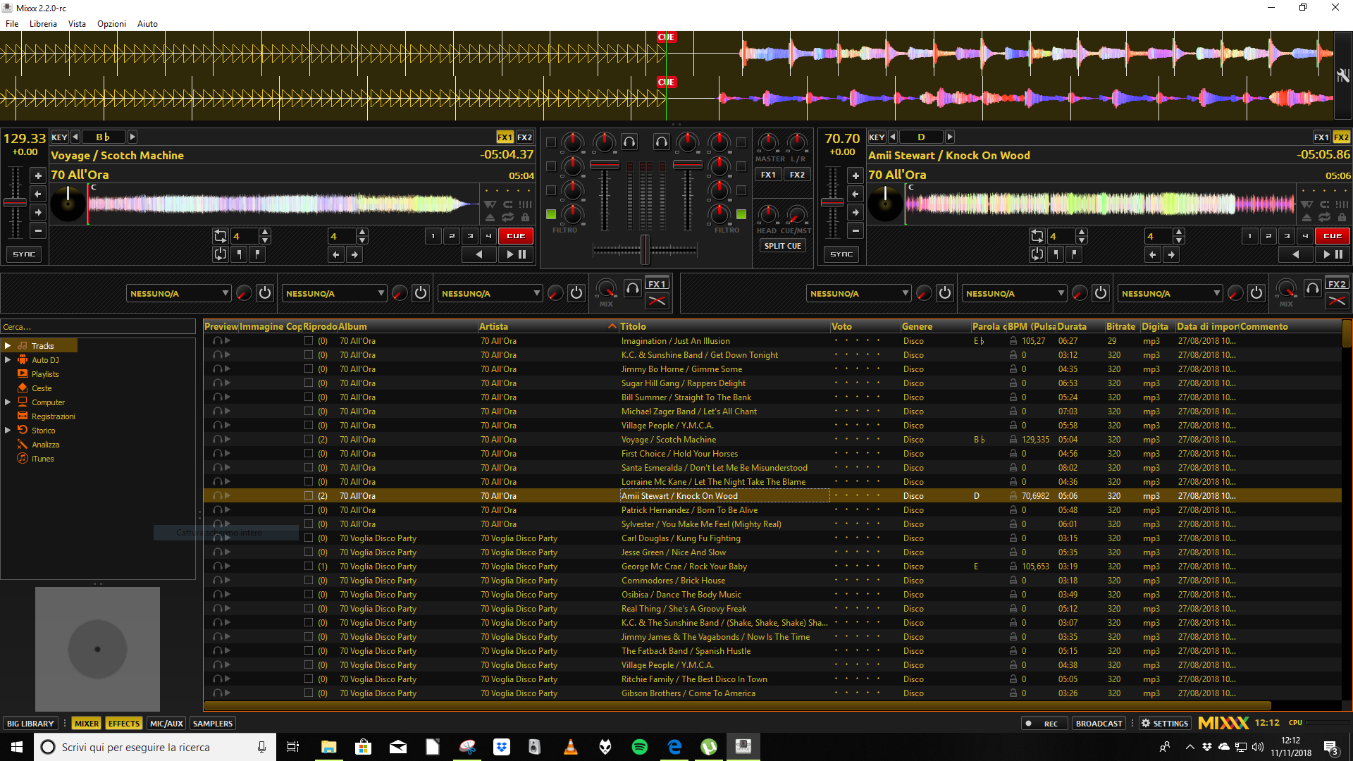Toggle deck 1 headphone cue in mixer
The height and width of the screenshot is (761, 1353).
[x=629, y=142]
